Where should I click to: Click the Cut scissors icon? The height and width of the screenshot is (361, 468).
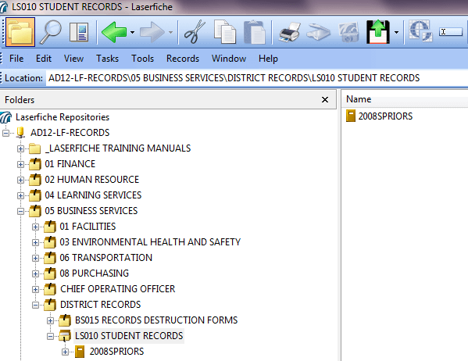click(195, 32)
